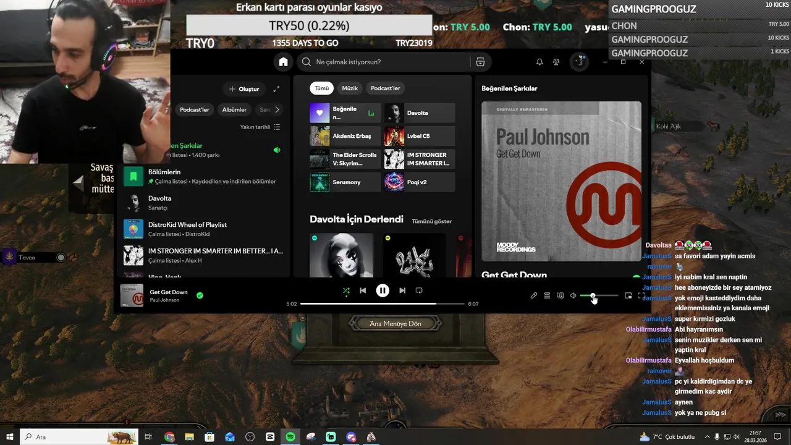This screenshot has height=445, width=791.
Task: Open The Elder Scrolls V: Skyrim tile
Action: point(345,159)
